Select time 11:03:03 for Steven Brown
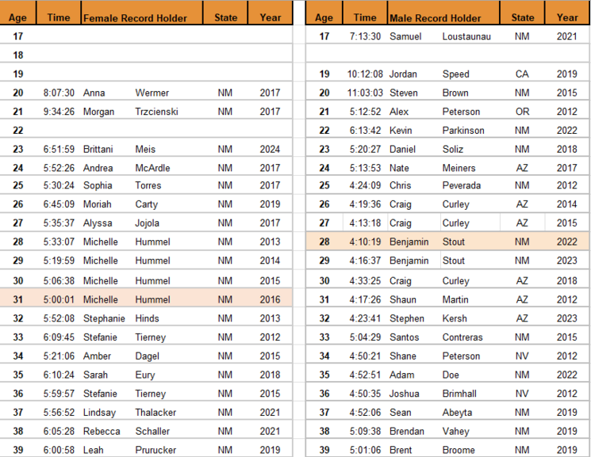Viewport: 591px width, 457px height. pyautogui.click(x=365, y=93)
